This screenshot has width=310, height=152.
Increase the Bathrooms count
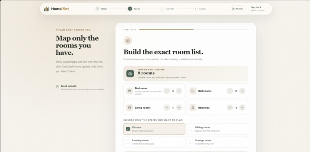pyautogui.click(x=242, y=91)
